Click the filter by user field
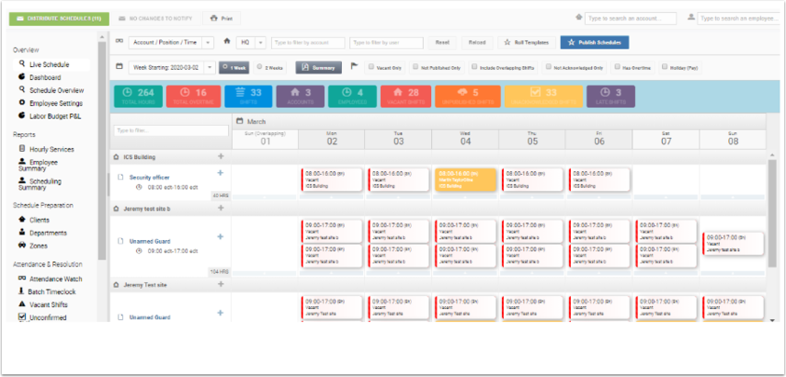Screen dimensions: 786x377 [386, 42]
